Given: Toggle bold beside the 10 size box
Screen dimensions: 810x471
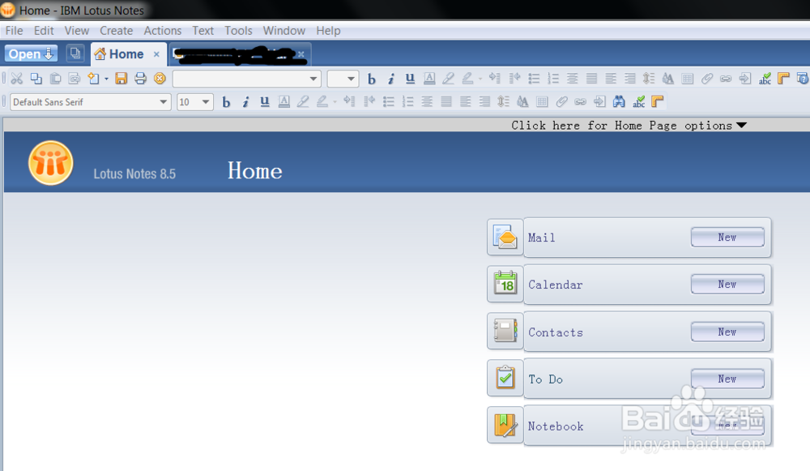Looking at the screenshot, I should (226, 102).
